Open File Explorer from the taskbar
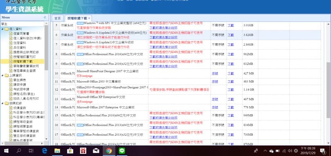Viewport: 331px width, 156px height. tap(57, 151)
